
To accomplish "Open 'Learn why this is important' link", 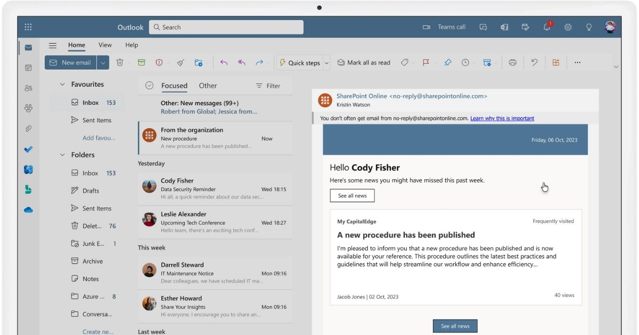I will pyautogui.click(x=502, y=119).
